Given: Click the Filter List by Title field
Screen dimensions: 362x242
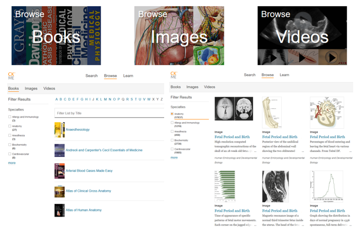Looking at the screenshot, I should coord(109,113).
